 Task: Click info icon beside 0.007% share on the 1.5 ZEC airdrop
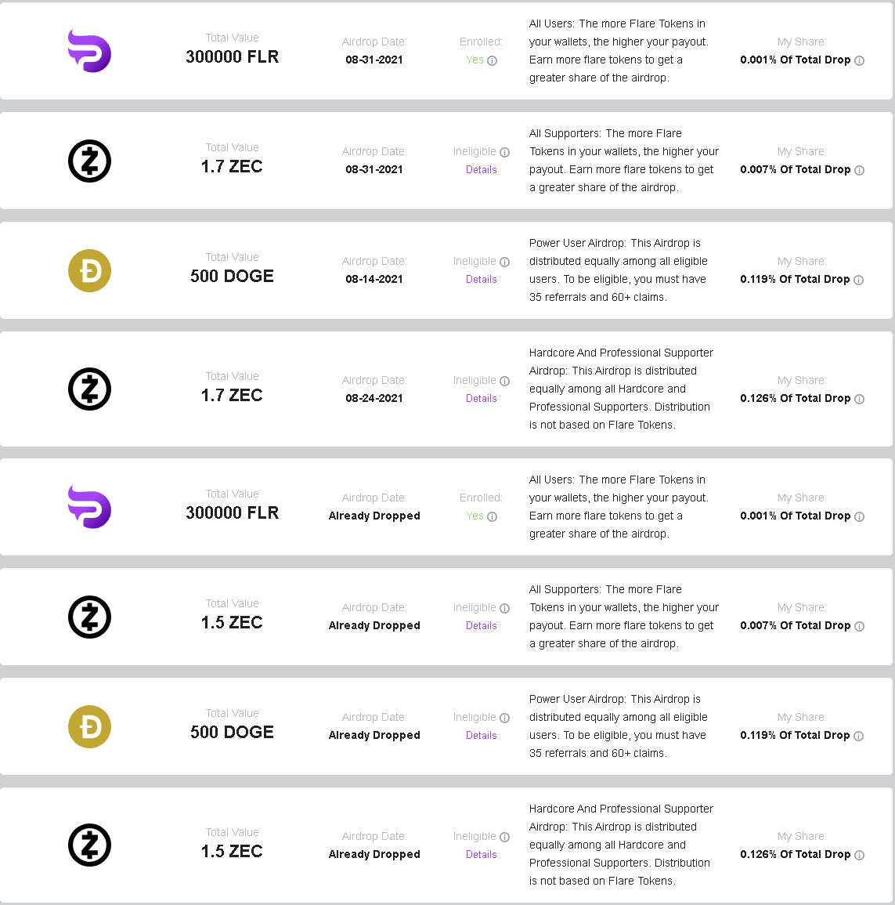(x=859, y=626)
